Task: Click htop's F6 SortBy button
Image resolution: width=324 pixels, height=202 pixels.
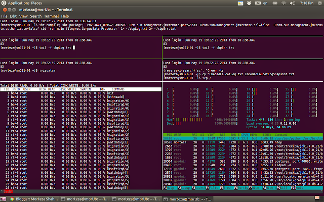Action: coord(241,188)
